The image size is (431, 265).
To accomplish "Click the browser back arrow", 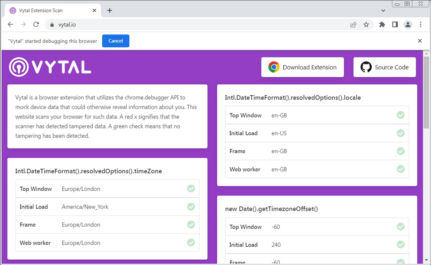I will click(x=11, y=24).
